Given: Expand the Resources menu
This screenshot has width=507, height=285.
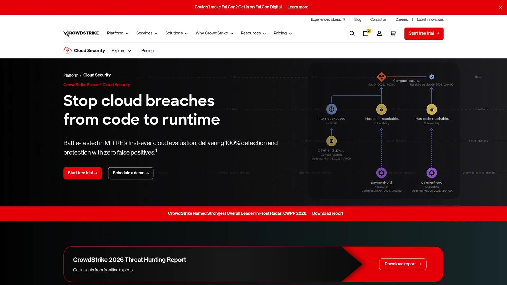Looking at the screenshot, I should tap(253, 33).
